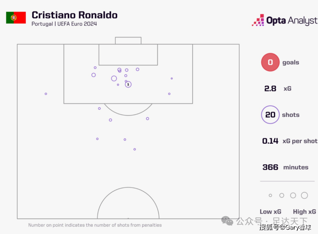This screenshot has width=318, height=234.
Task: Click the High xG legend label
Action: pyautogui.click(x=304, y=212)
